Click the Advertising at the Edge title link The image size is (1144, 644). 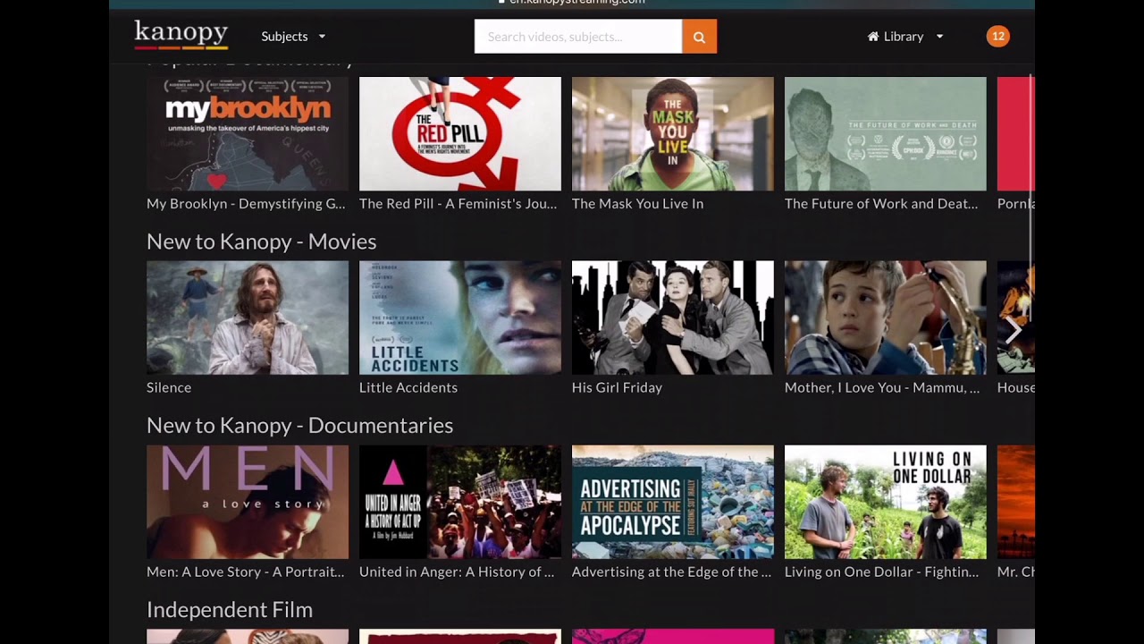(x=671, y=572)
